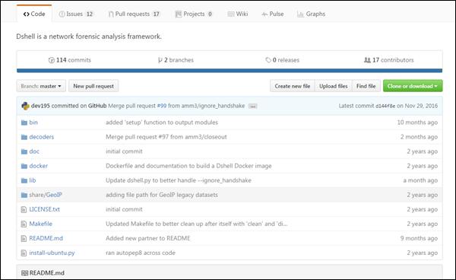Click the commits history clock icon
456x280 pixels.
pos(52,60)
